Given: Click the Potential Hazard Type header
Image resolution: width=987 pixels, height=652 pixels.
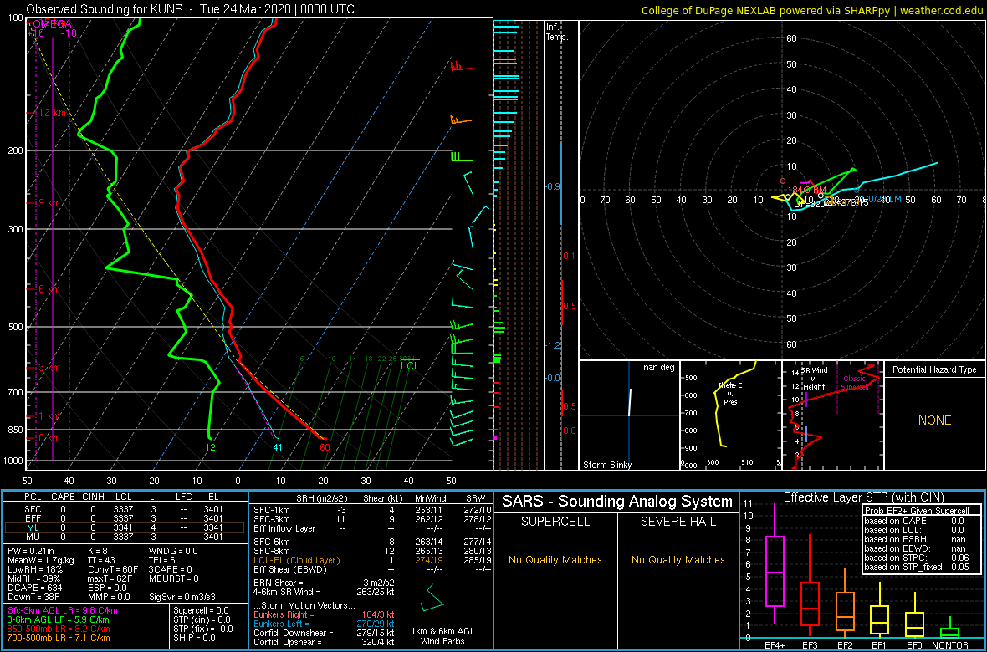Looking at the screenshot, I should [933, 369].
